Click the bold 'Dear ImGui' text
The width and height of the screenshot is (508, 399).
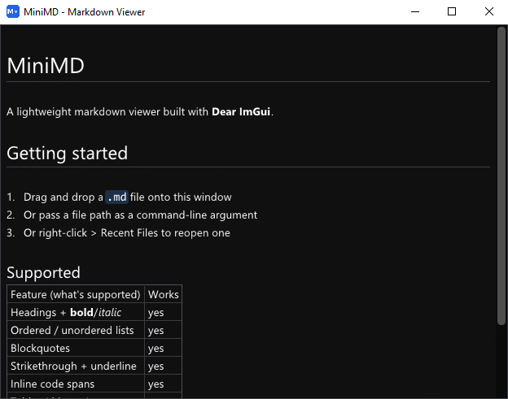(x=241, y=111)
